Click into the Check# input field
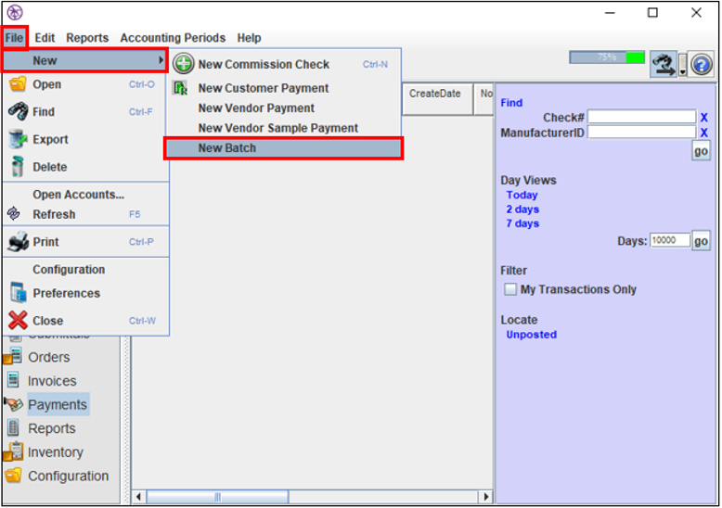This screenshot has width=722, height=508. [642, 117]
